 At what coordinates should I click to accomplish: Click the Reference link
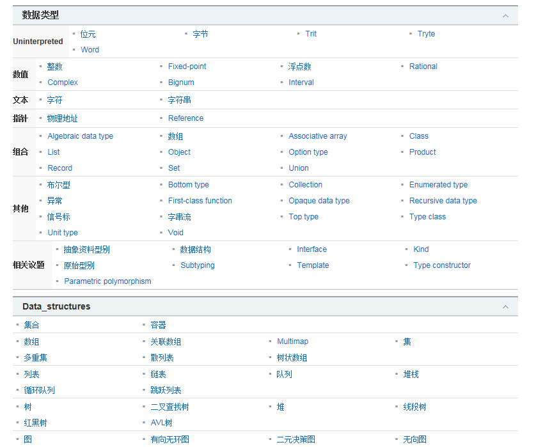point(185,118)
